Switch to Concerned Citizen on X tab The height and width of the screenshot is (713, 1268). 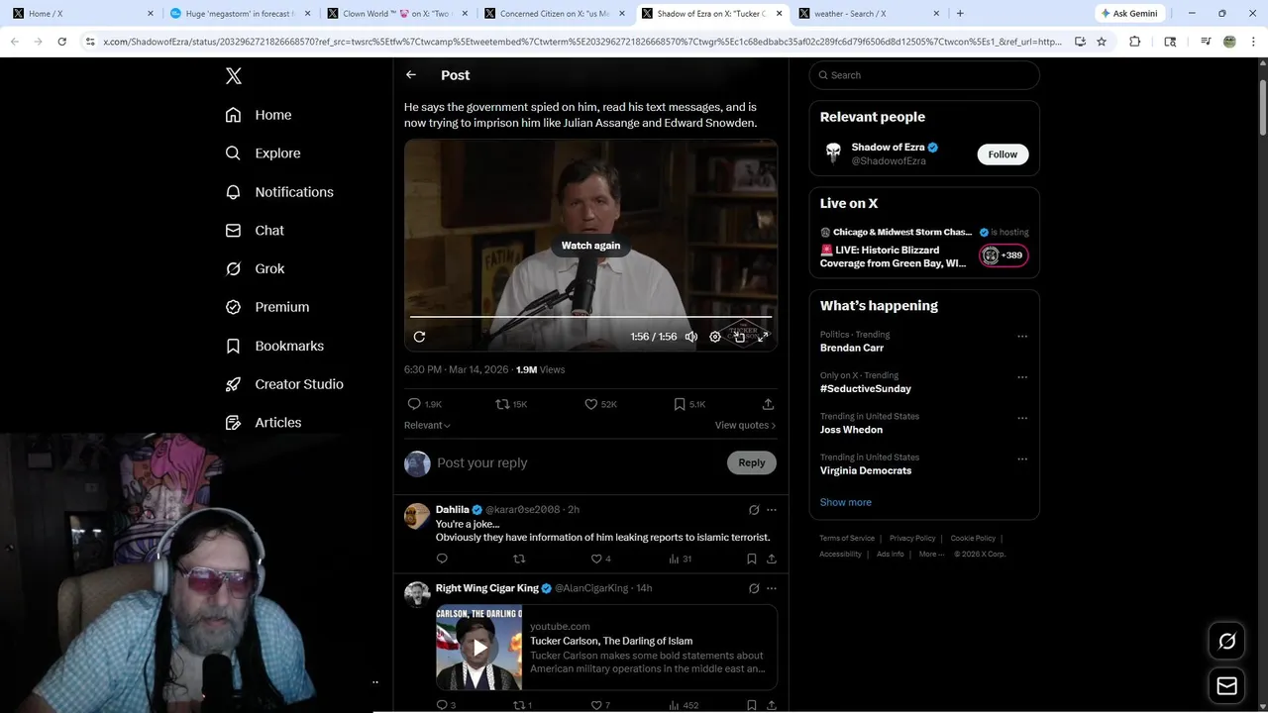click(554, 14)
